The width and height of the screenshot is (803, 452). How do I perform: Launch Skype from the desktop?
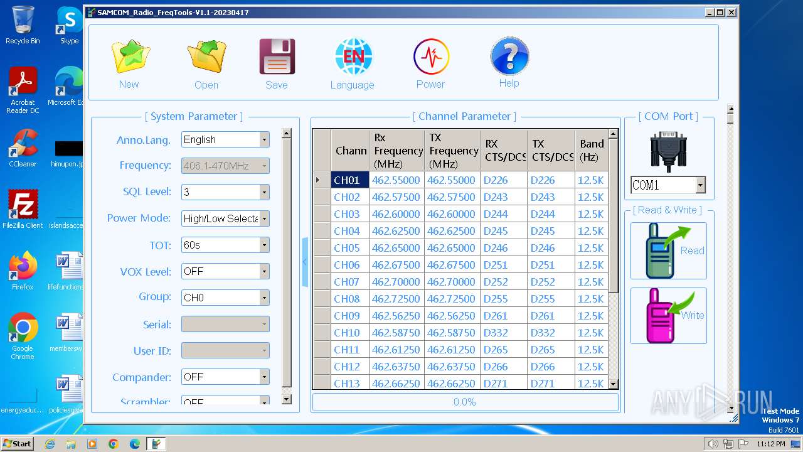tap(69, 25)
